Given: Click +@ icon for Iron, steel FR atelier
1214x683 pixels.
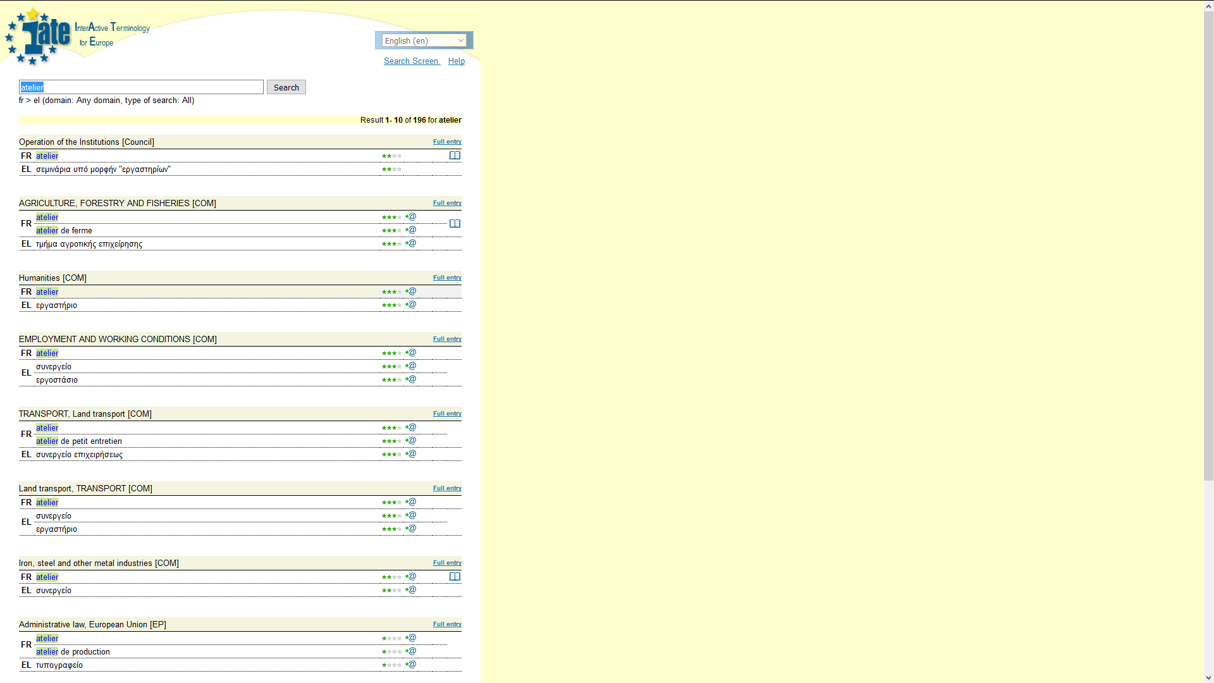Looking at the screenshot, I should 411,577.
